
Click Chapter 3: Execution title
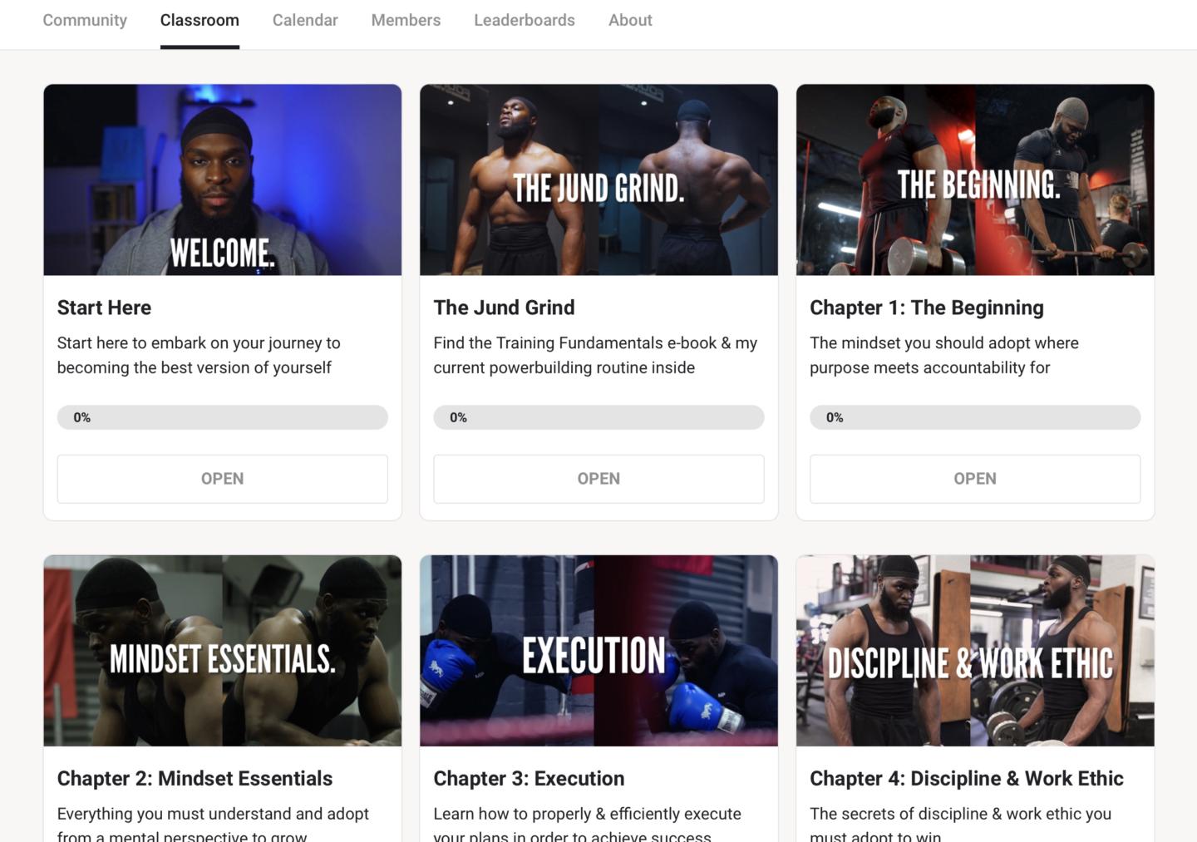click(x=529, y=779)
